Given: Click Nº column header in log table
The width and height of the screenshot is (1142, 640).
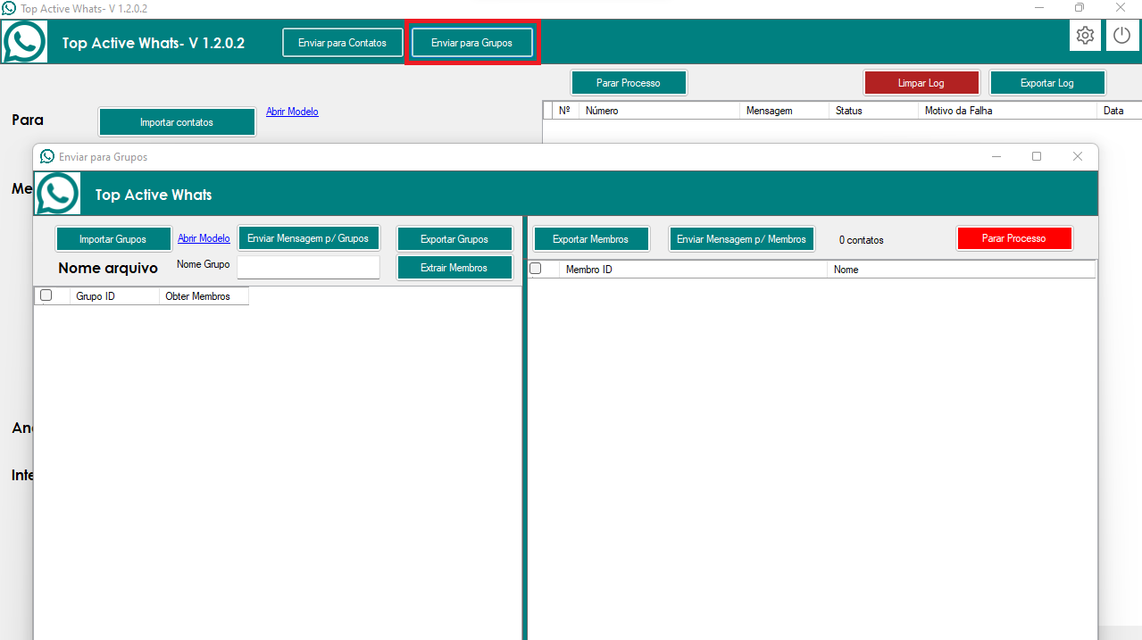Looking at the screenshot, I should (565, 111).
